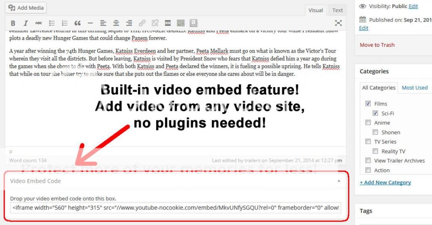The height and width of the screenshot is (225, 432).
Task: Click the Add Media button
Action: (26, 8)
